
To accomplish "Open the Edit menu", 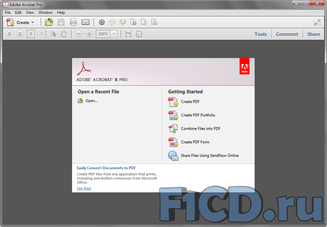I will point(18,13).
